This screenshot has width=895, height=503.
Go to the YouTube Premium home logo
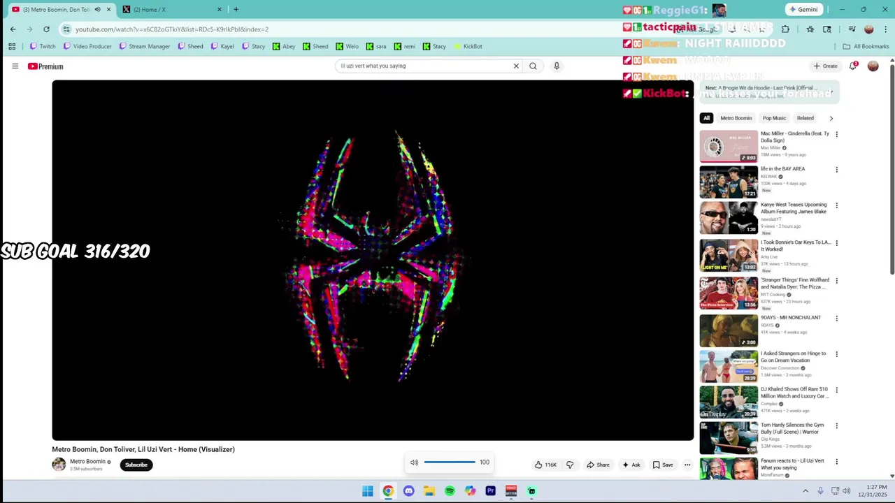click(x=45, y=66)
